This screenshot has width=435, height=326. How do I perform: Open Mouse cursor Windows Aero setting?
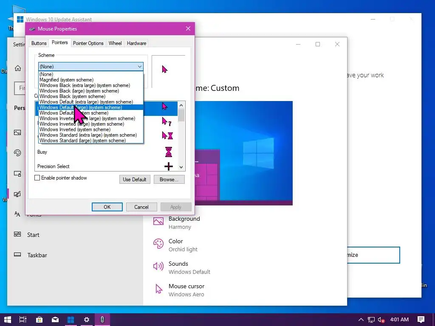tap(179, 290)
